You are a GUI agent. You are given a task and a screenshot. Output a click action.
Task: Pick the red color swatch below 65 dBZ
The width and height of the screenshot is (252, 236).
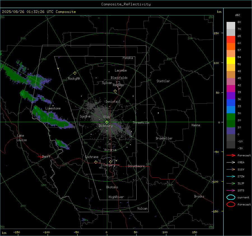231,39
